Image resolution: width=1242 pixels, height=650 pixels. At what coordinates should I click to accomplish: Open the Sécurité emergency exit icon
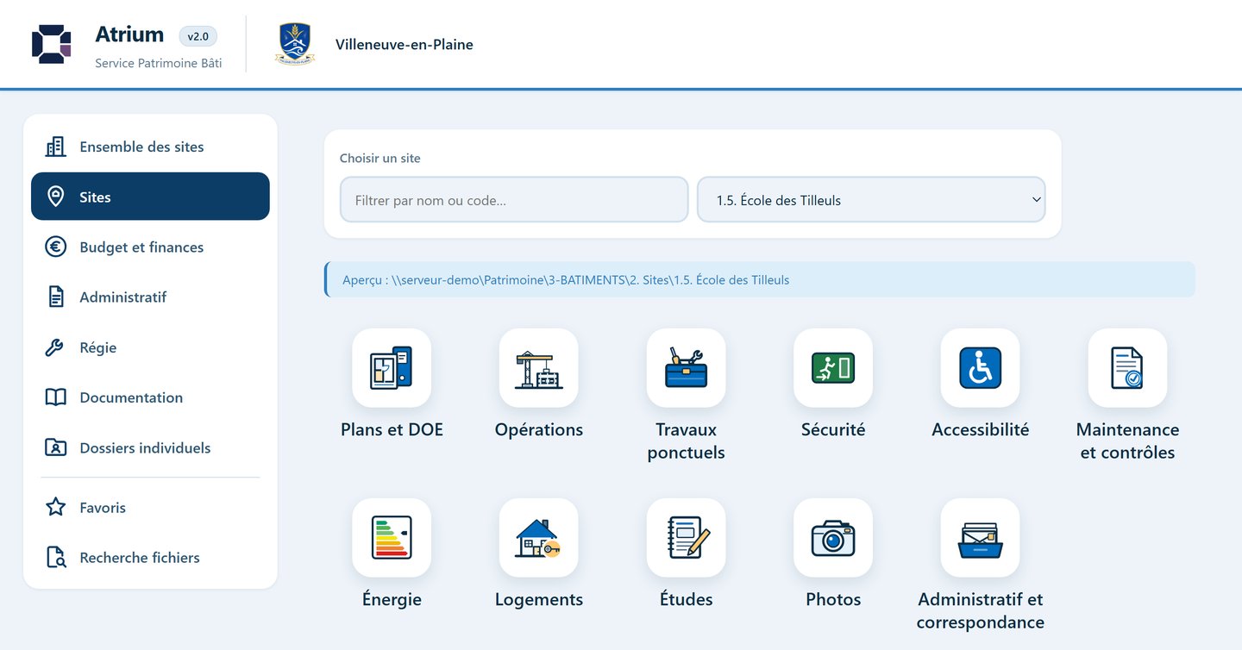[833, 368]
